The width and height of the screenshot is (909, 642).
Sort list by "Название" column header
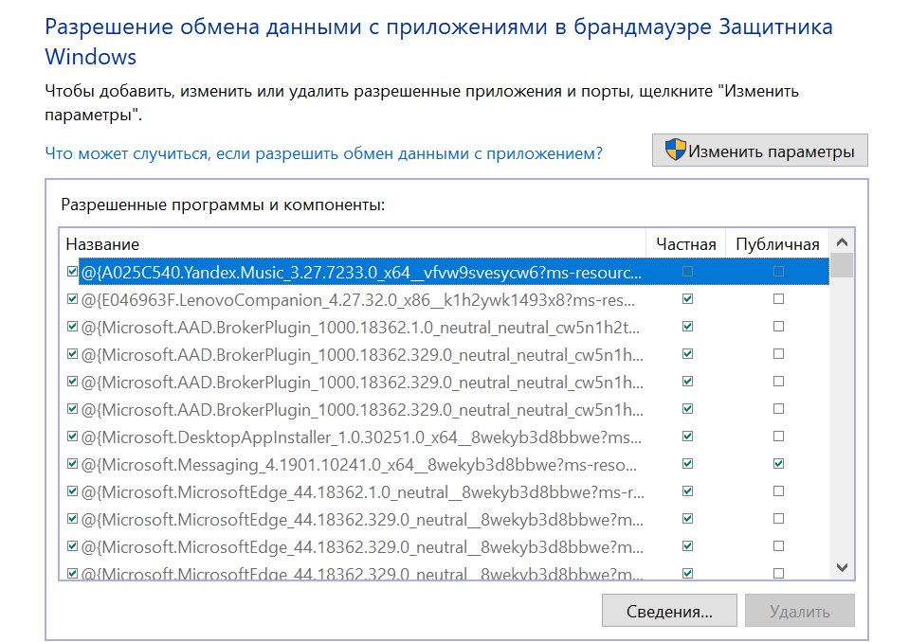pos(353,243)
